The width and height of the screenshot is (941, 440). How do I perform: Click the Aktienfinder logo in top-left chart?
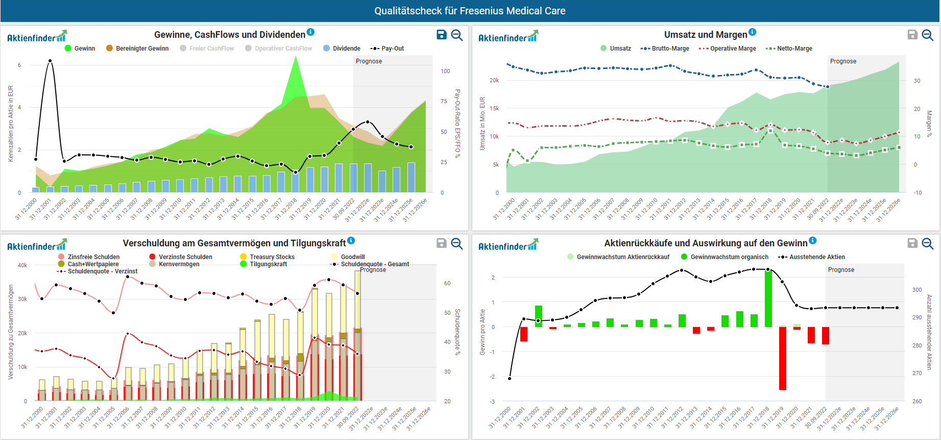(37, 37)
